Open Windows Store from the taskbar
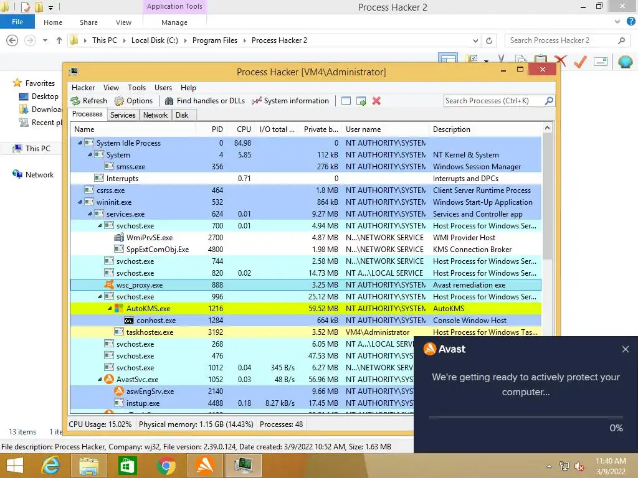 pyautogui.click(x=127, y=466)
